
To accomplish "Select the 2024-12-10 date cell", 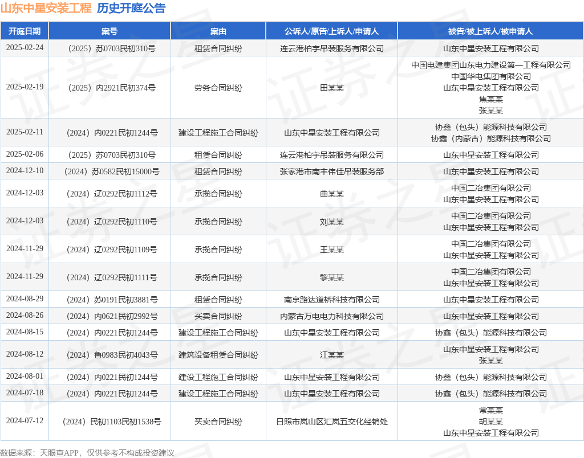I will (25, 170).
